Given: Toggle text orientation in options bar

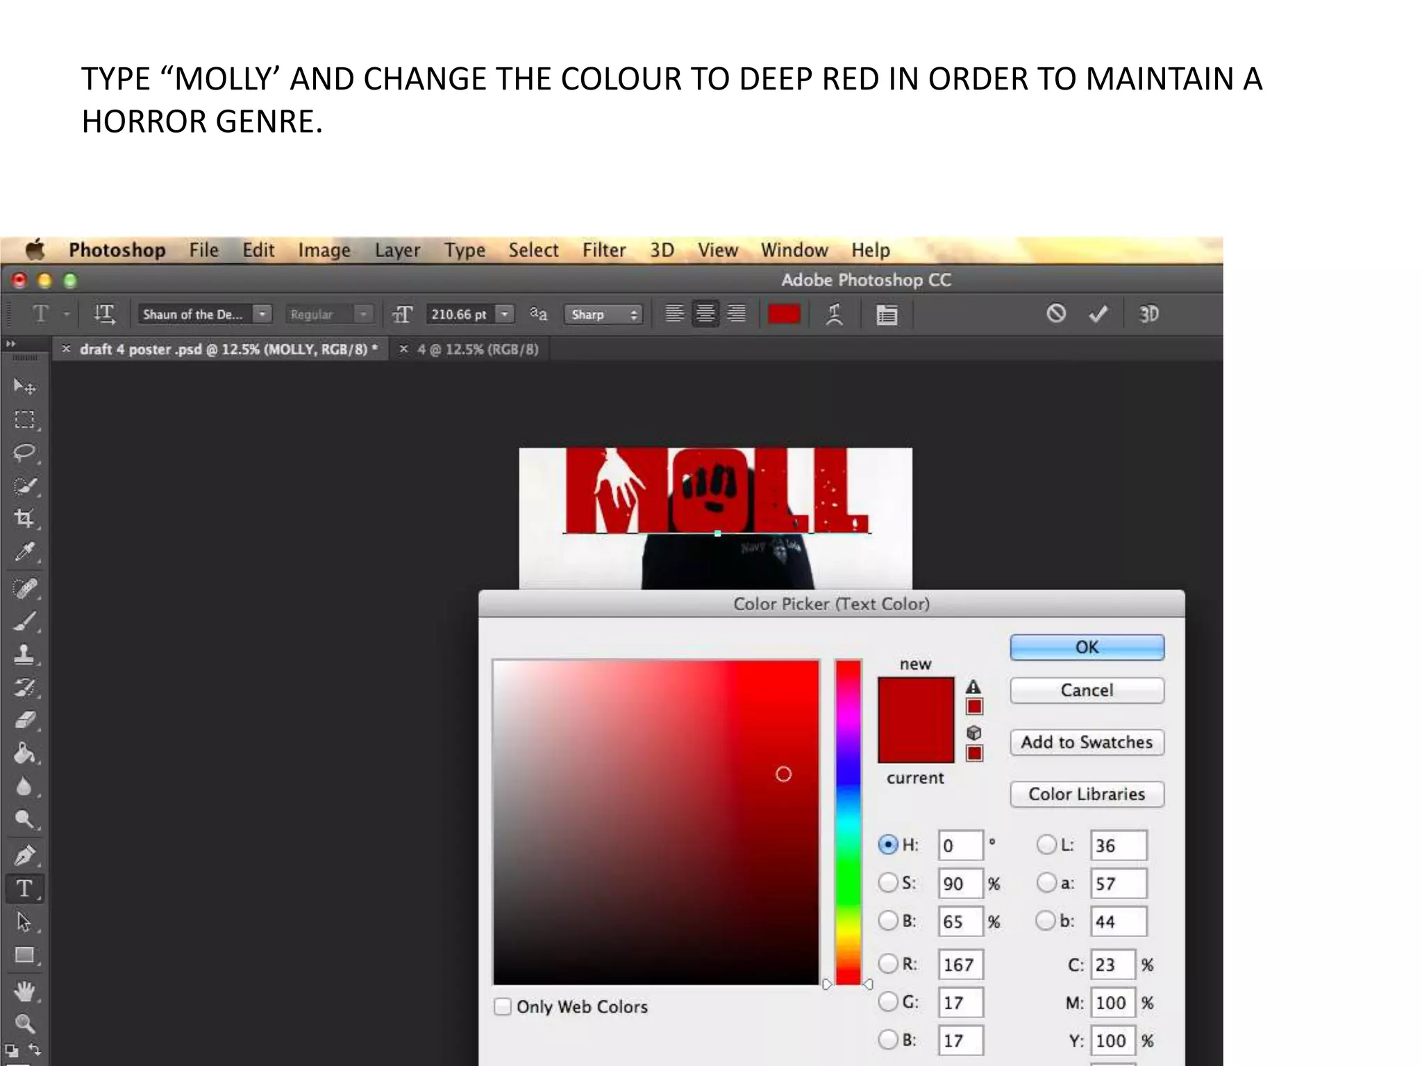Looking at the screenshot, I should click(104, 314).
